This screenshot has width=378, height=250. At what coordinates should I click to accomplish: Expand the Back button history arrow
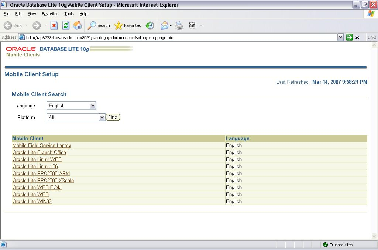pos(26,25)
